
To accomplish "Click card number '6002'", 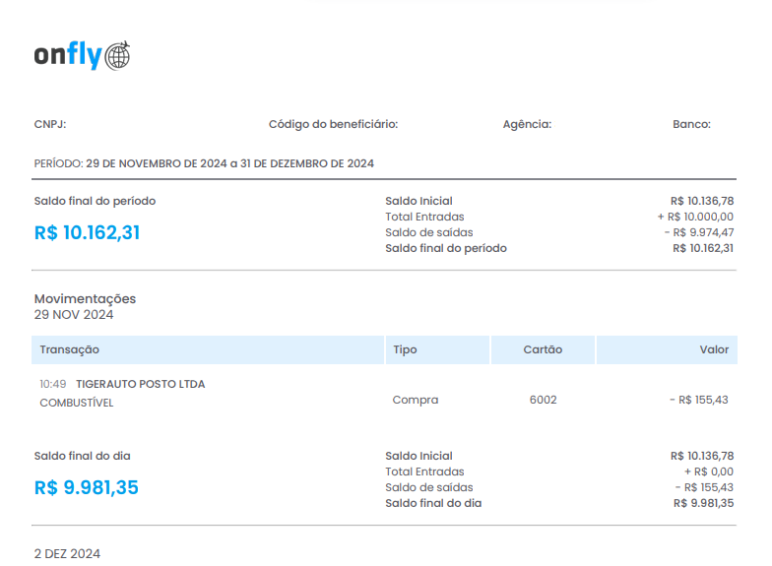I will tap(544, 400).
